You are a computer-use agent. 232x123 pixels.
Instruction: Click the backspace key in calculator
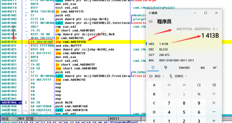(x=214, y=85)
